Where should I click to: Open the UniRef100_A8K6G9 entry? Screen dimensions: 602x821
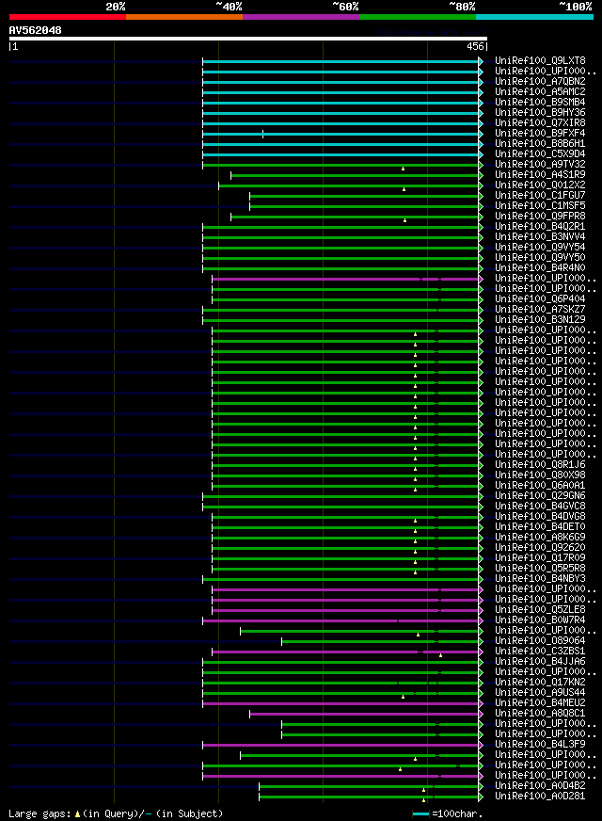point(540,538)
